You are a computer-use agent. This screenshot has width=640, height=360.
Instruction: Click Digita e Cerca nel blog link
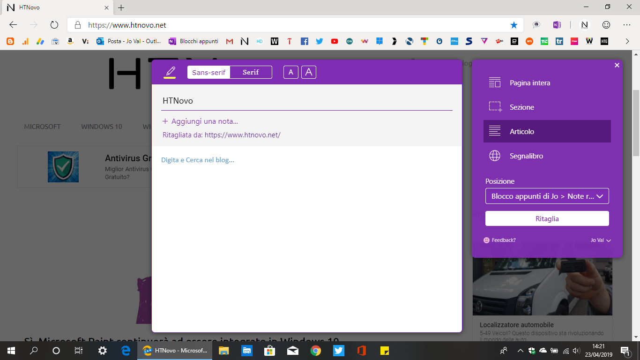198,160
